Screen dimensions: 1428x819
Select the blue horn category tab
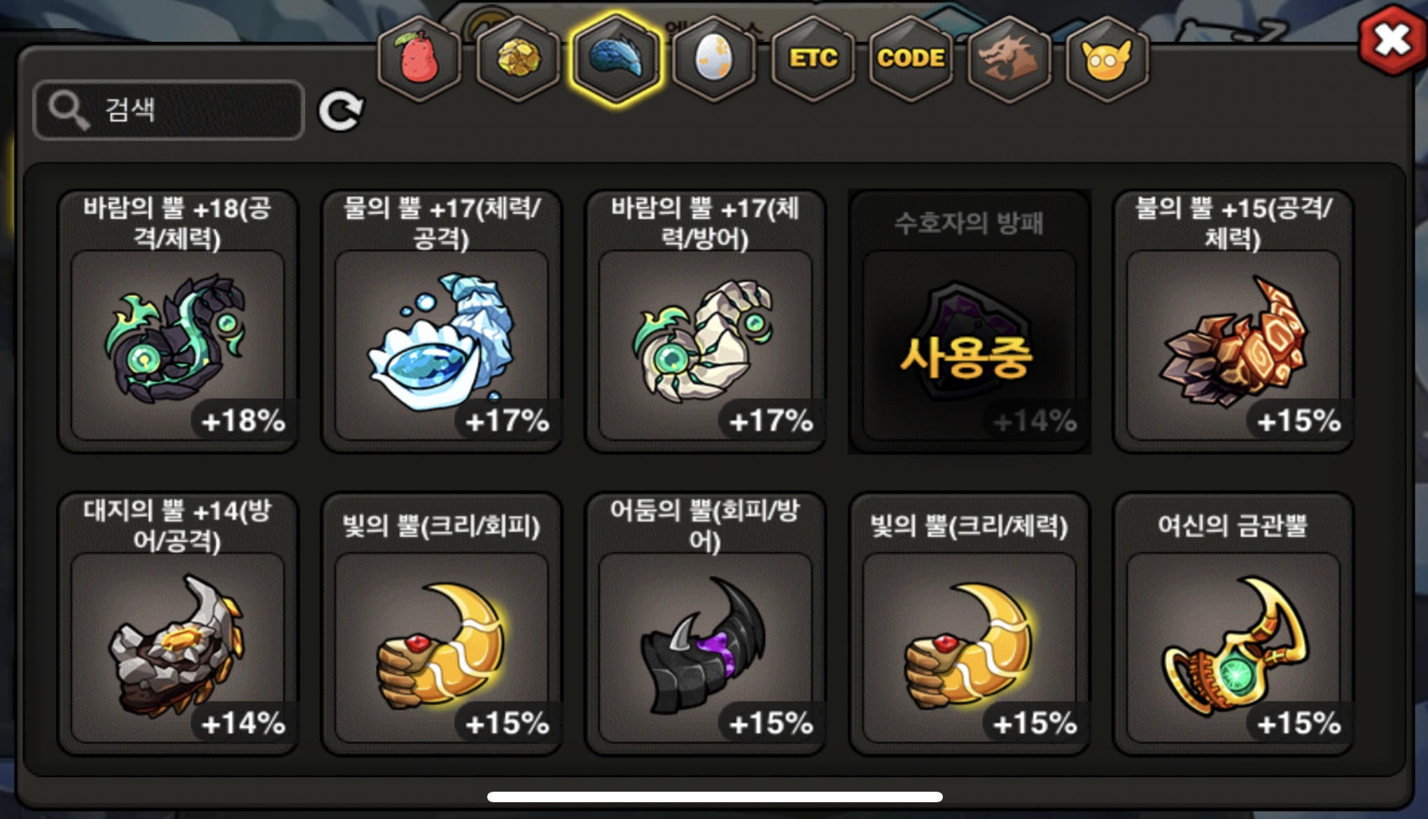point(616,59)
